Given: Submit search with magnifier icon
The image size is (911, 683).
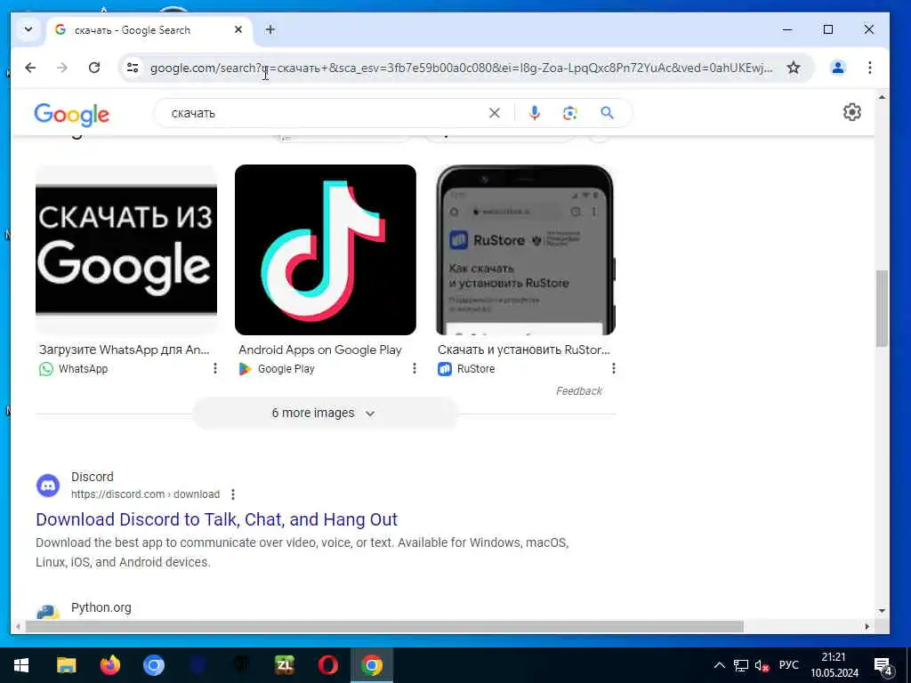Looking at the screenshot, I should [607, 113].
